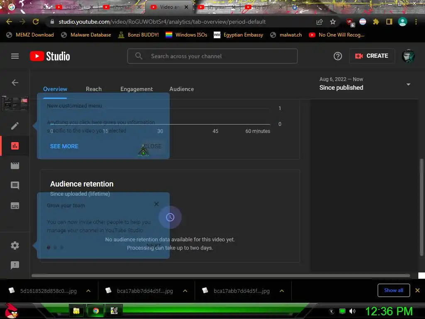This screenshot has height=319, width=425.
Task: Select the Analytics bar chart icon
Action: click(x=15, y=146)
